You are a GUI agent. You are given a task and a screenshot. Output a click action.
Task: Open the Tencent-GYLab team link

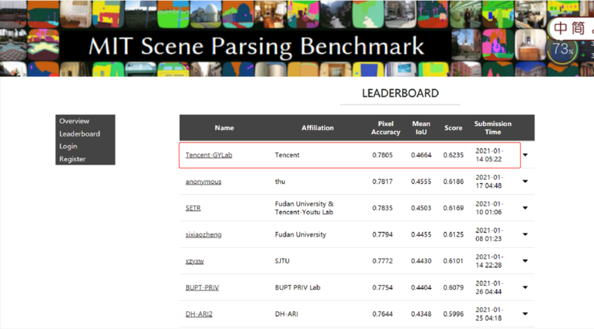[x=209, y=155]
